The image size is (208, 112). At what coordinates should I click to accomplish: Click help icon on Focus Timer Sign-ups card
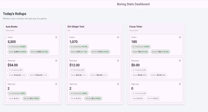click(x=180, y=84)
